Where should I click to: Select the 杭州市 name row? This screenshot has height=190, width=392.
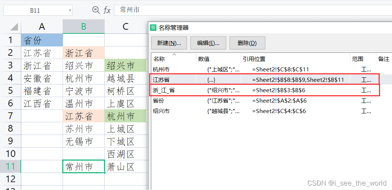click(x=272, y=70)
